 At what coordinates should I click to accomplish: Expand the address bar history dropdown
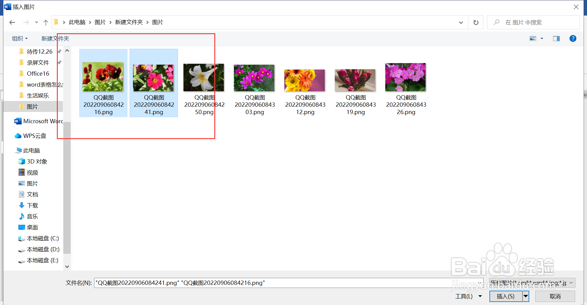tap(461, 22)
